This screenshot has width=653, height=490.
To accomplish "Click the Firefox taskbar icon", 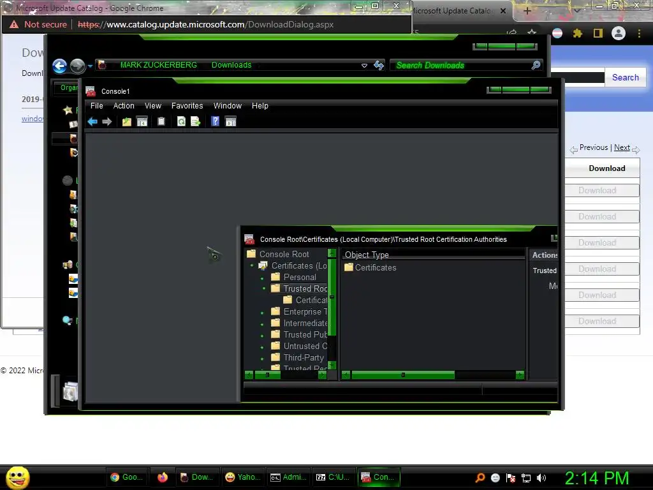I will 163,477.
